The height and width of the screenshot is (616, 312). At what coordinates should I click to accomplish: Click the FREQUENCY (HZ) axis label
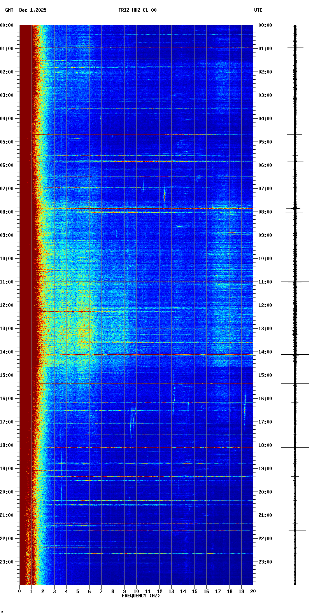point(140,596)
